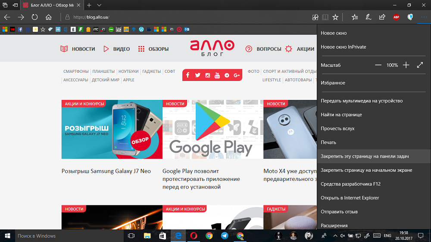Open the Adblock Plus ABP extension
431x242 pixels.
click(x=396, y=17)
